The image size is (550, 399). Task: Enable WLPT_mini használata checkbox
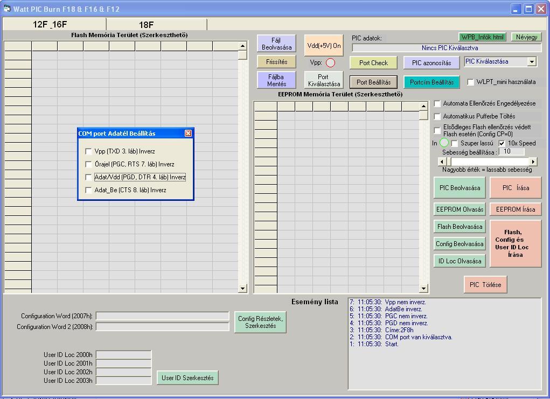pyautogui.click(x=470, y=82)
